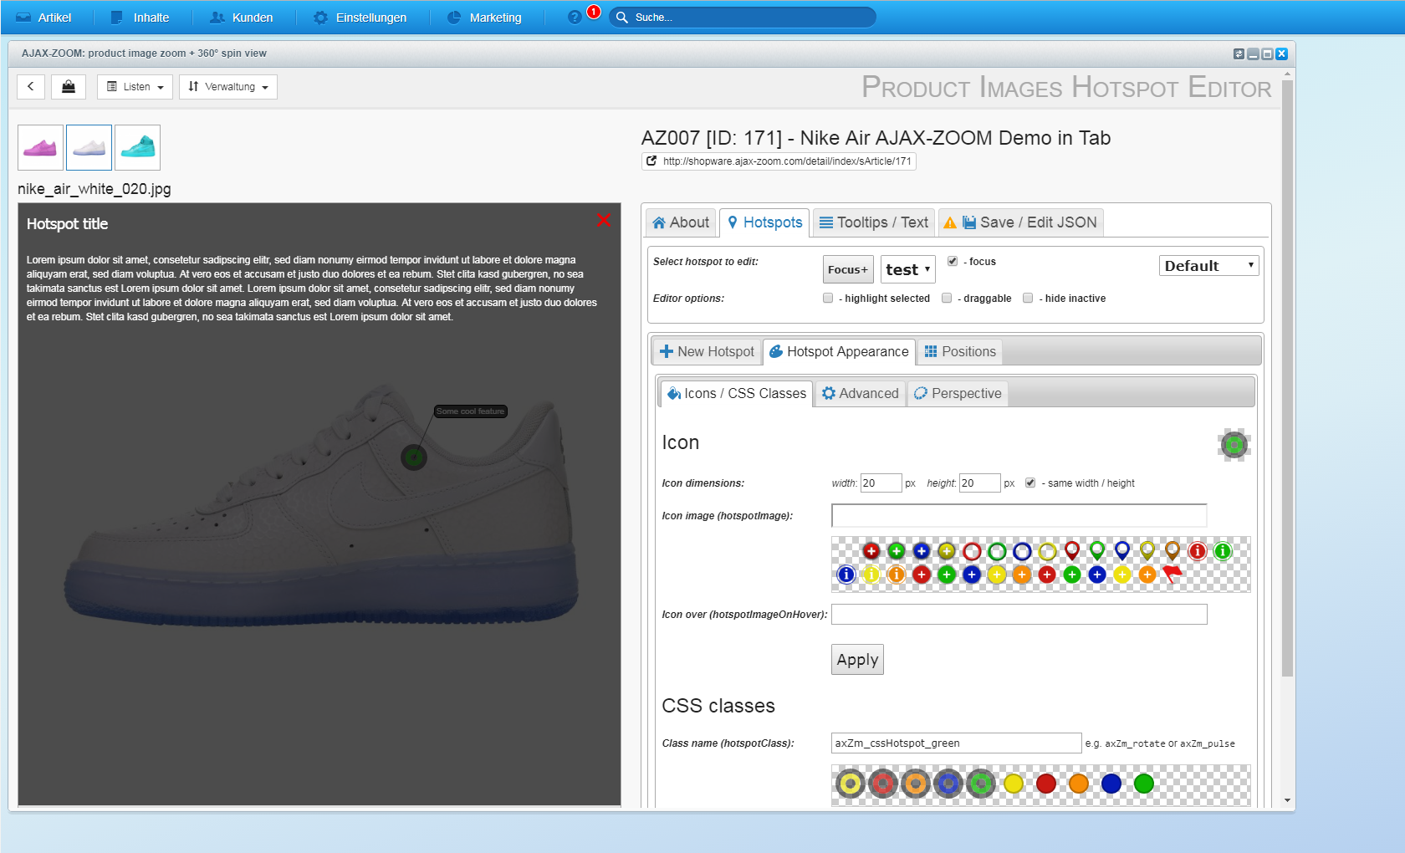
Task: Enable the highlight selected checkbox
Action: [x=828, y=298]
